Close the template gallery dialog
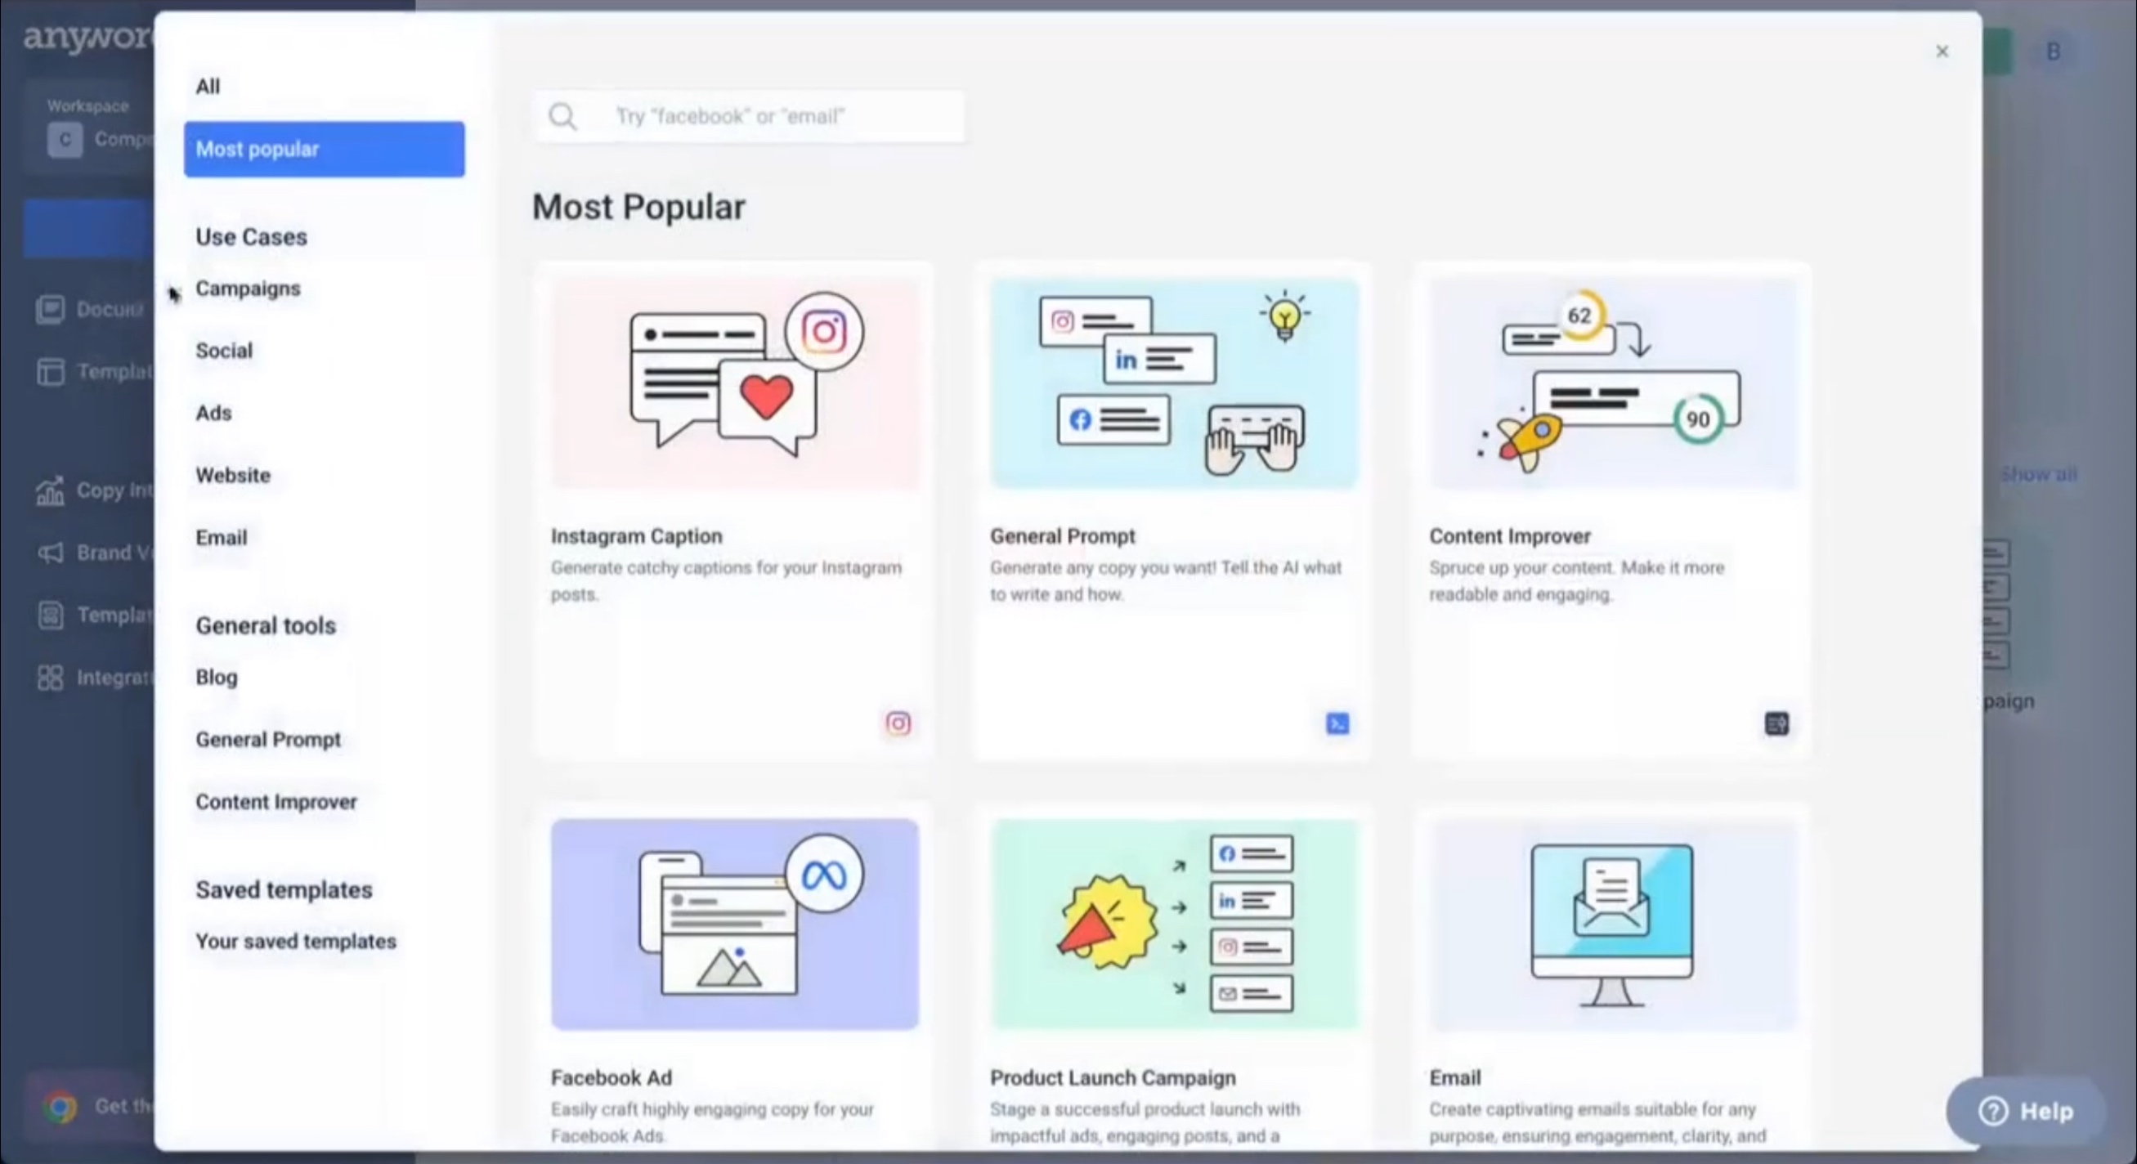Viewport: 2137px width, 1164px height. (1942, 51)
